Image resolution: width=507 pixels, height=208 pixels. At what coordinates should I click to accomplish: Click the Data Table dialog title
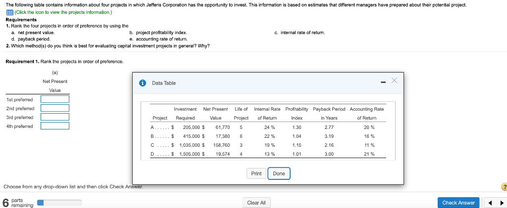click(163, 83)
